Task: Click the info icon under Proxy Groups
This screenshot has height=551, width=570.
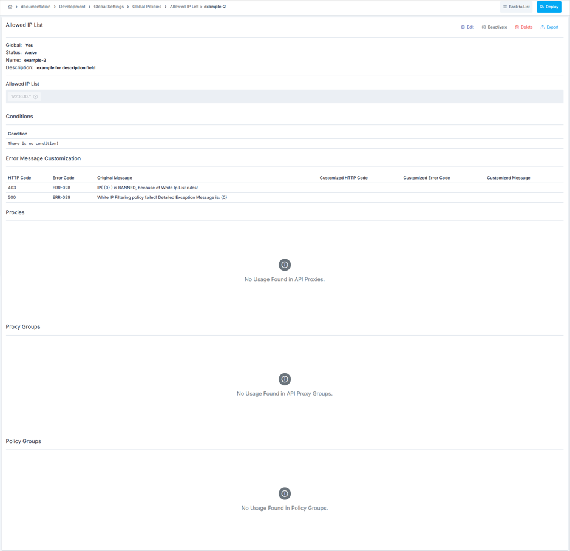Action: click(284, 379)
